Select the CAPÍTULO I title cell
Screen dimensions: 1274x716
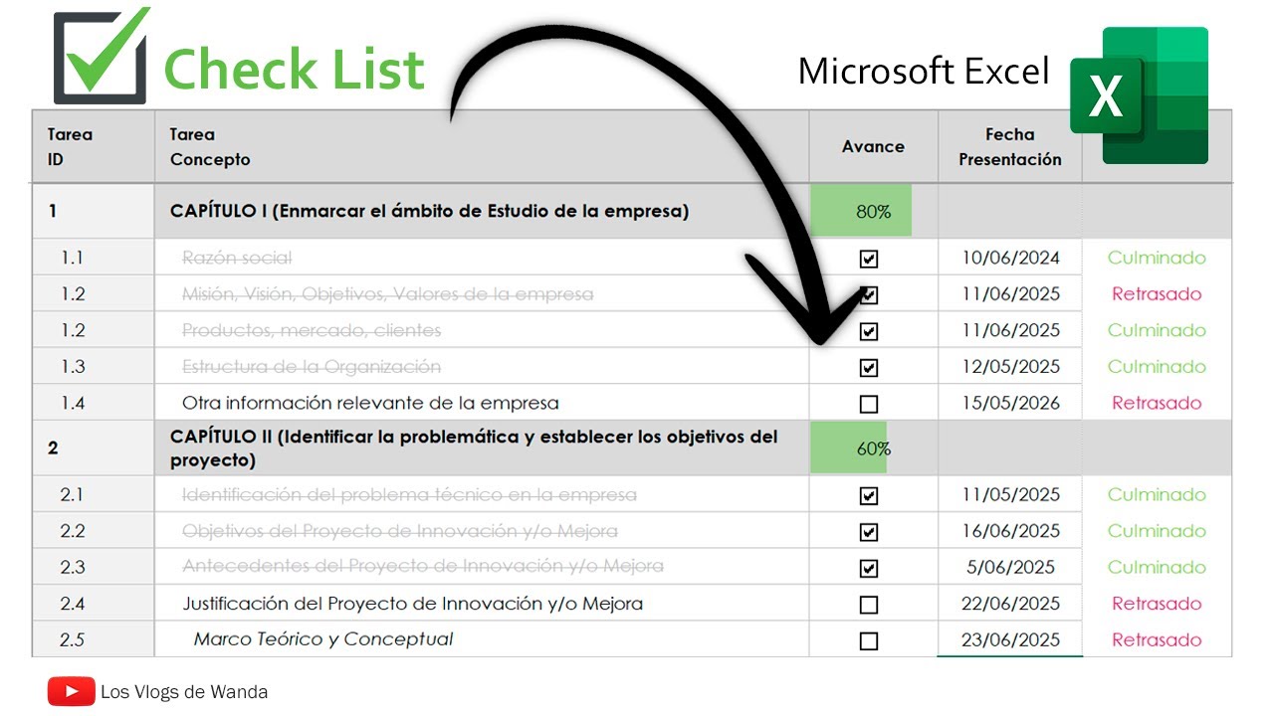(482, 211)
